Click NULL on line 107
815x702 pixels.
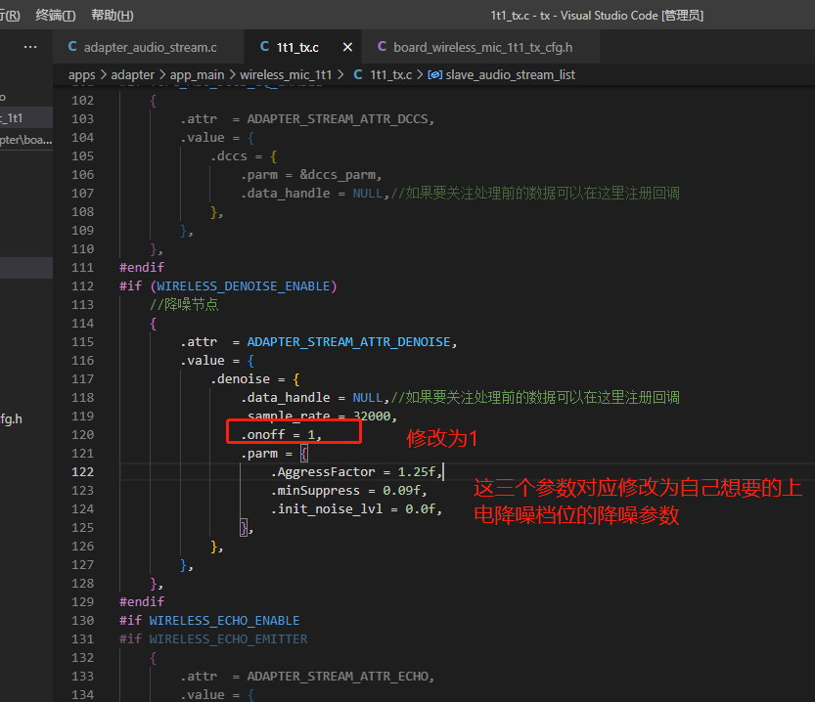pyautogui.click(x=368, y=194)
